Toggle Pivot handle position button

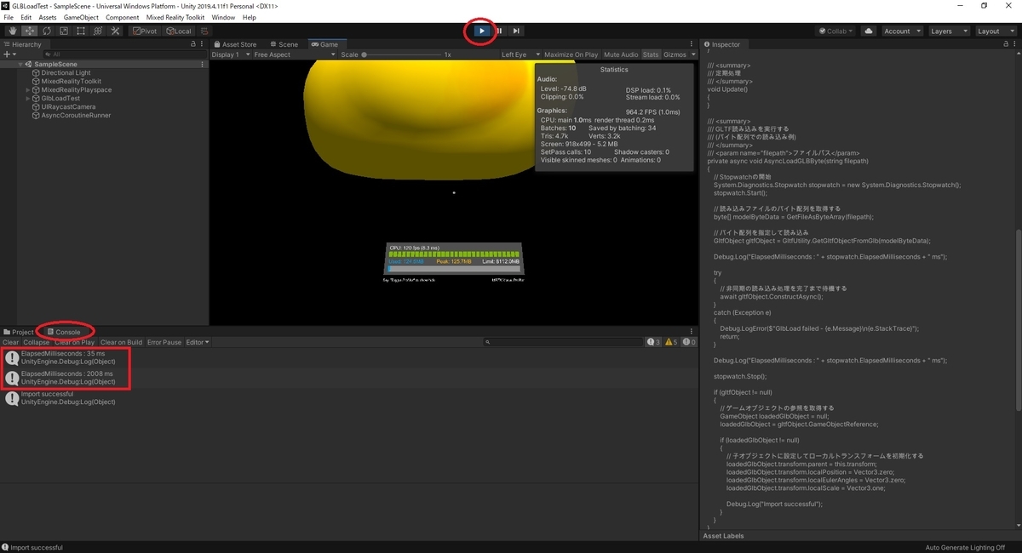click(145, 31)
